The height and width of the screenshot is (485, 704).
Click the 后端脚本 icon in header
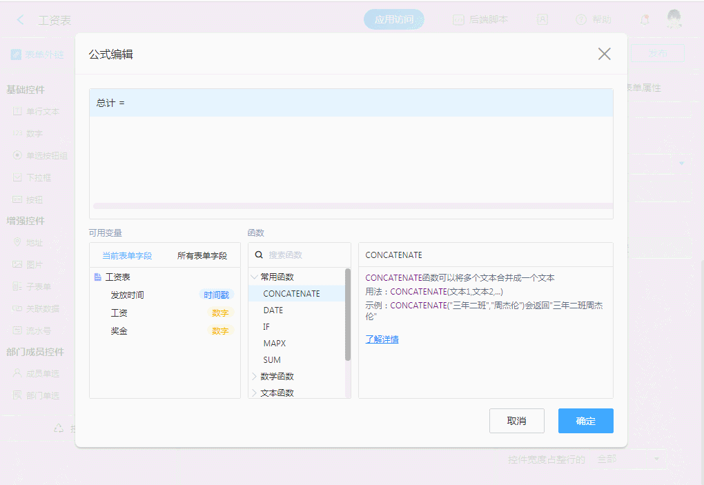tap(458, 20)
